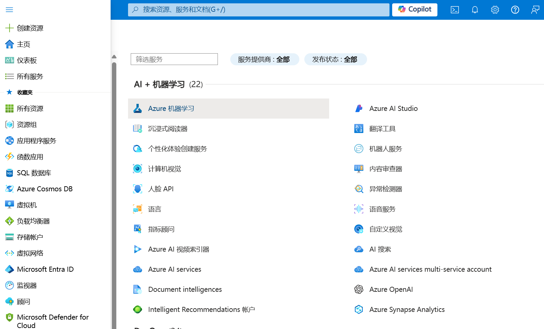Click the 函数应用 lightning icon

[x=9, y=156]
